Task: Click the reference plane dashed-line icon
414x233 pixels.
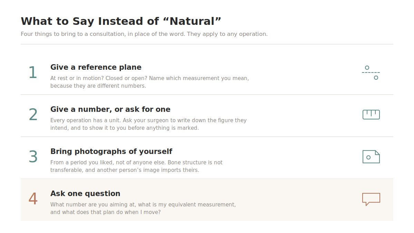Action: (x=371, y=72)
